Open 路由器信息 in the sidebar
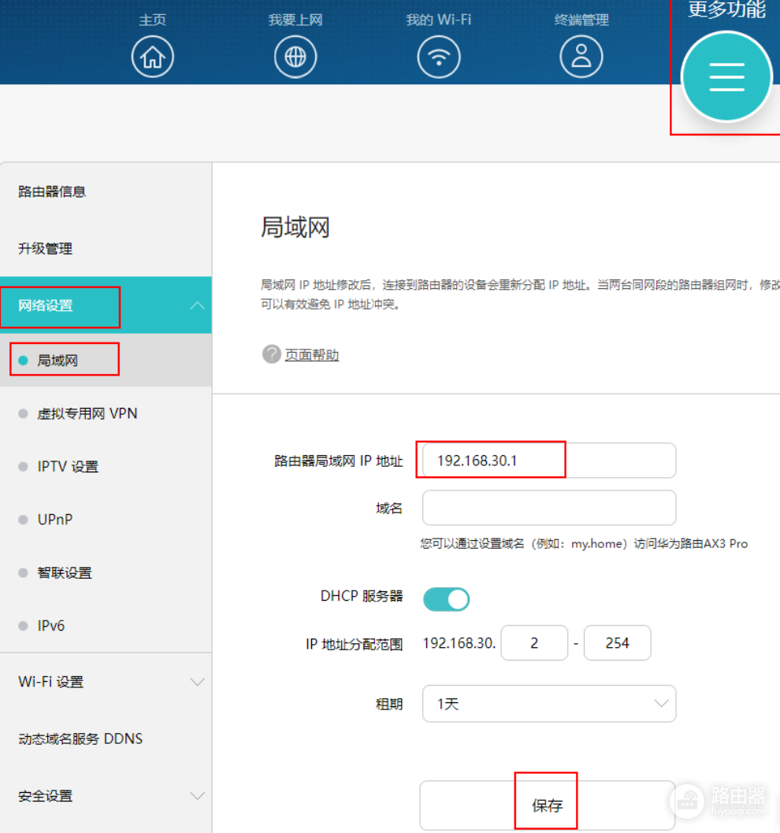 click(x=52, y=192)
